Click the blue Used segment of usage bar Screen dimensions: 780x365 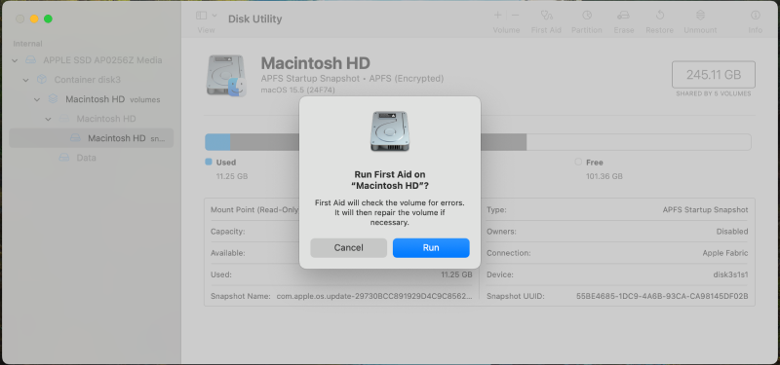click(217, 142)
